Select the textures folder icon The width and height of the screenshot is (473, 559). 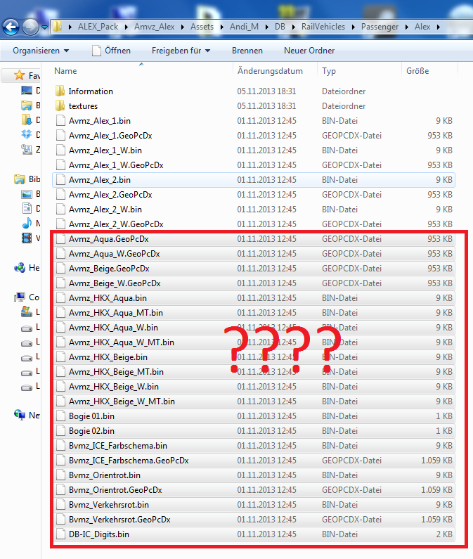(x=60, y=105)
